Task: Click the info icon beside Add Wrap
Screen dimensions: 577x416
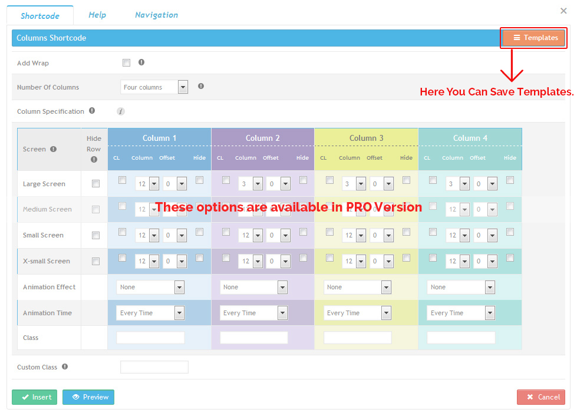Action: [141, 62]
